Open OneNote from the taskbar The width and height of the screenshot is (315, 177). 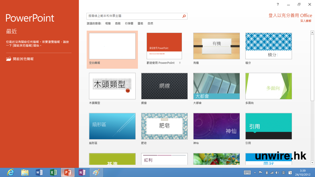(82, 172)
